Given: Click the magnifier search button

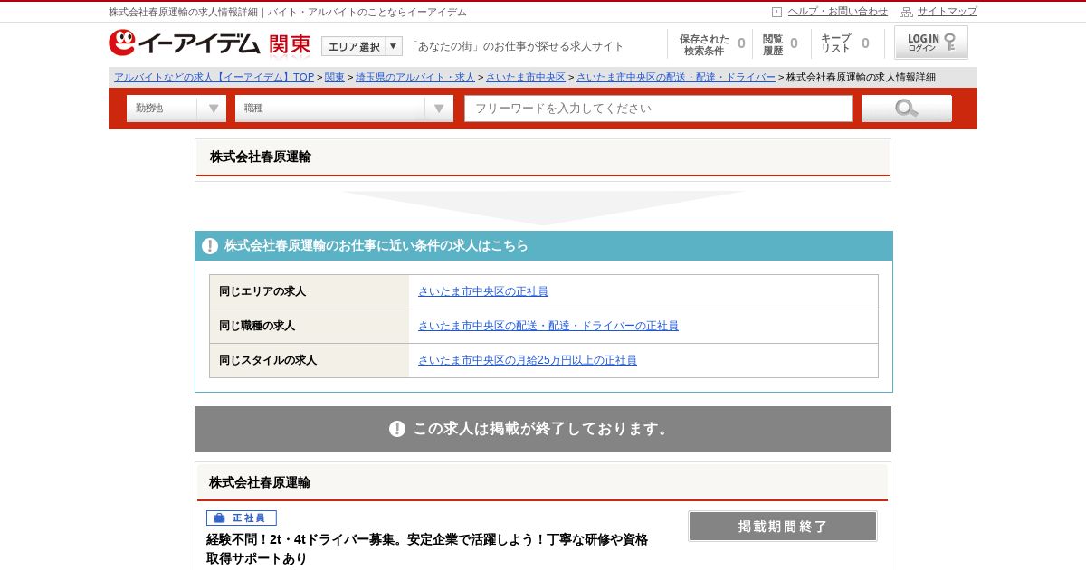Looking at the screenshot, I should point(906,109).
